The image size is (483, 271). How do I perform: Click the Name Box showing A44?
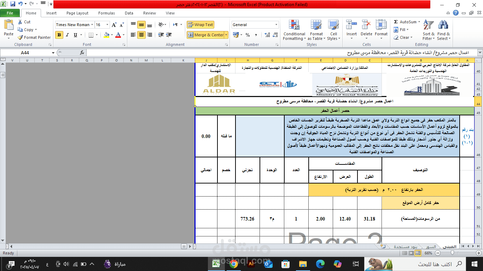pyautogui.click(x=25, y=53)
